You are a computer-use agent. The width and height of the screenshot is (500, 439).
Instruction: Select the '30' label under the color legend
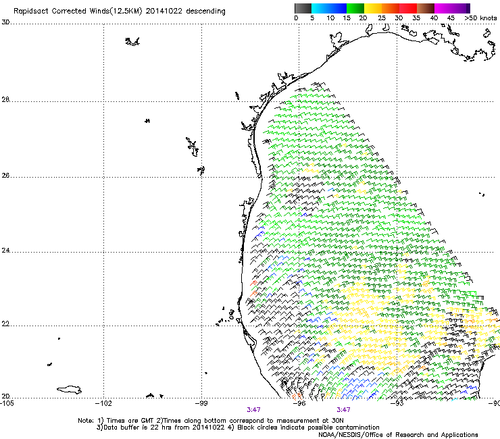[399, 18]
